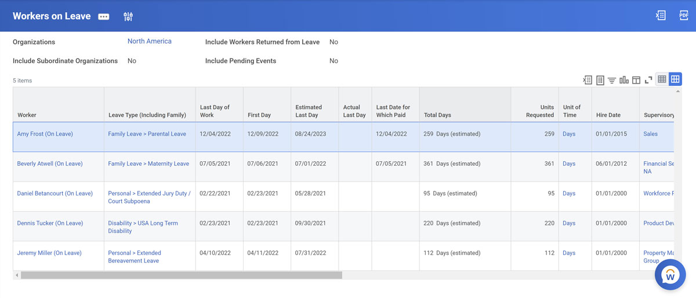The image size is (696, 298).
Task: Click the Total Days column header
Action: 465,105
